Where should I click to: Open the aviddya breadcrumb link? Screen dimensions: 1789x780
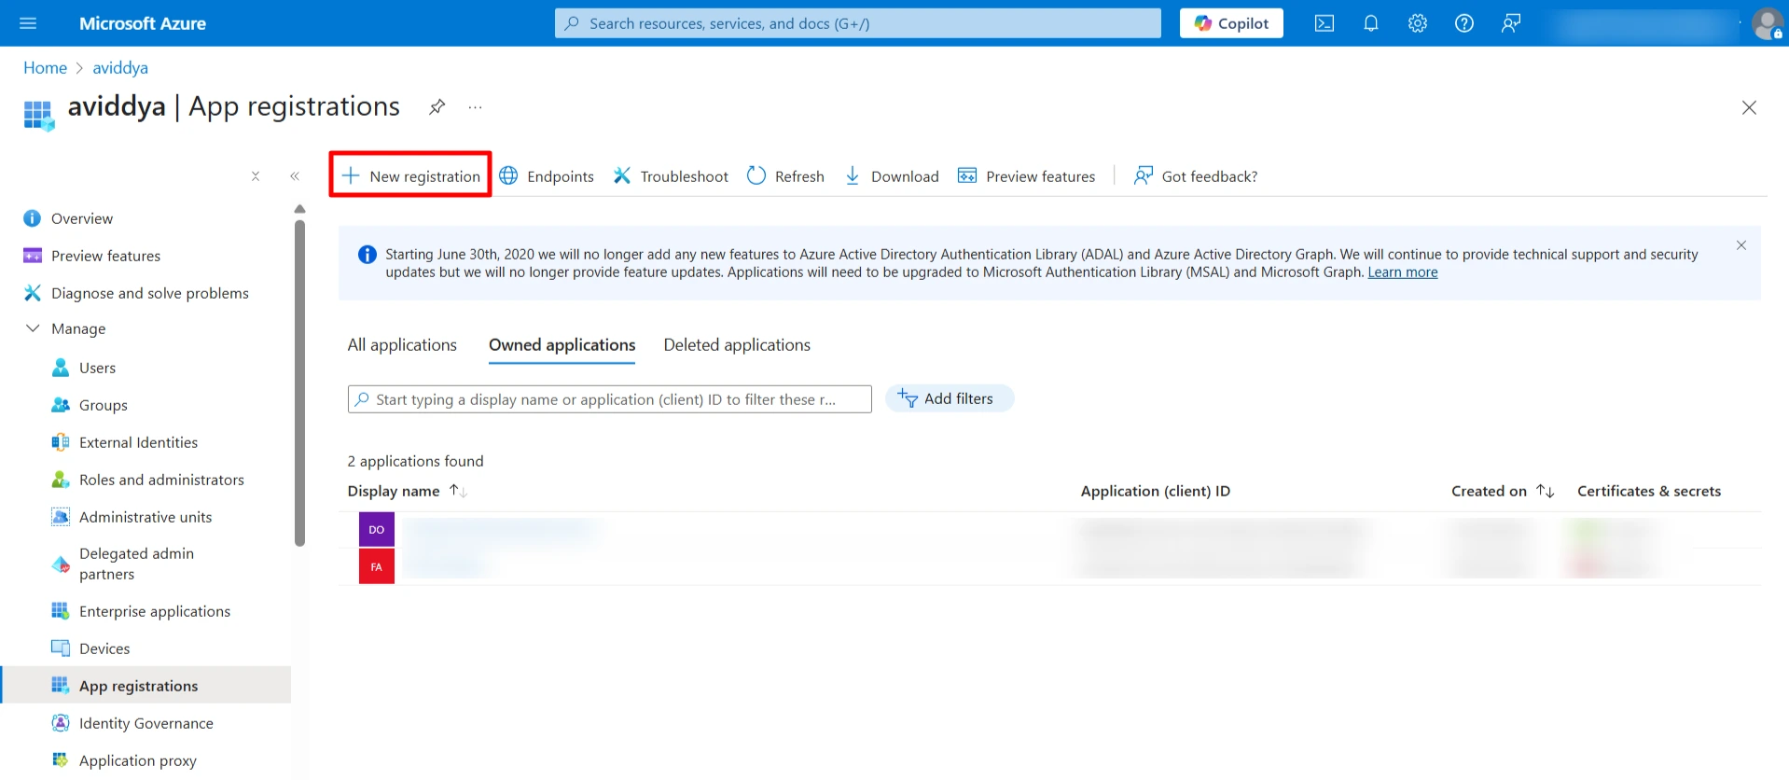pos(120,68)
